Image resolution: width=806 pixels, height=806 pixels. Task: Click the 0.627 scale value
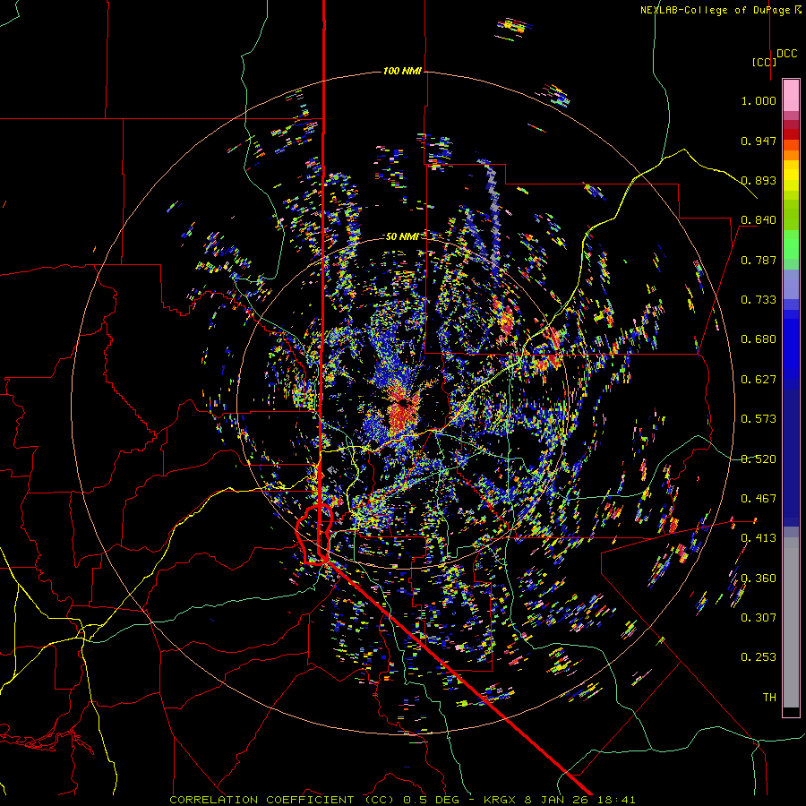(759, 380)
